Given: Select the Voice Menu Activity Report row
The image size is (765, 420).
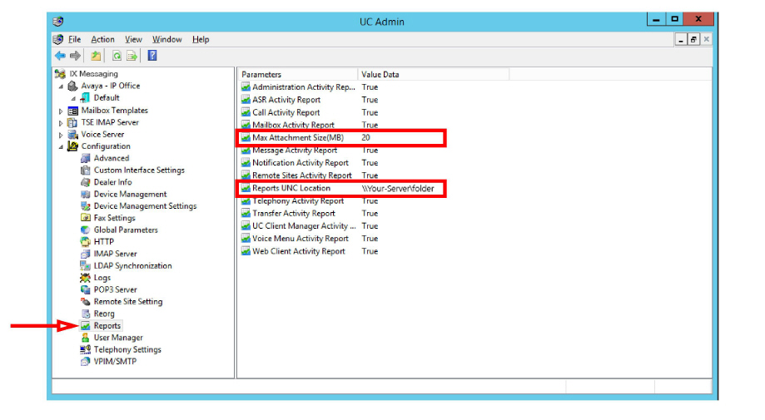Looking at the screenshot, I should (x=301, y=239).
